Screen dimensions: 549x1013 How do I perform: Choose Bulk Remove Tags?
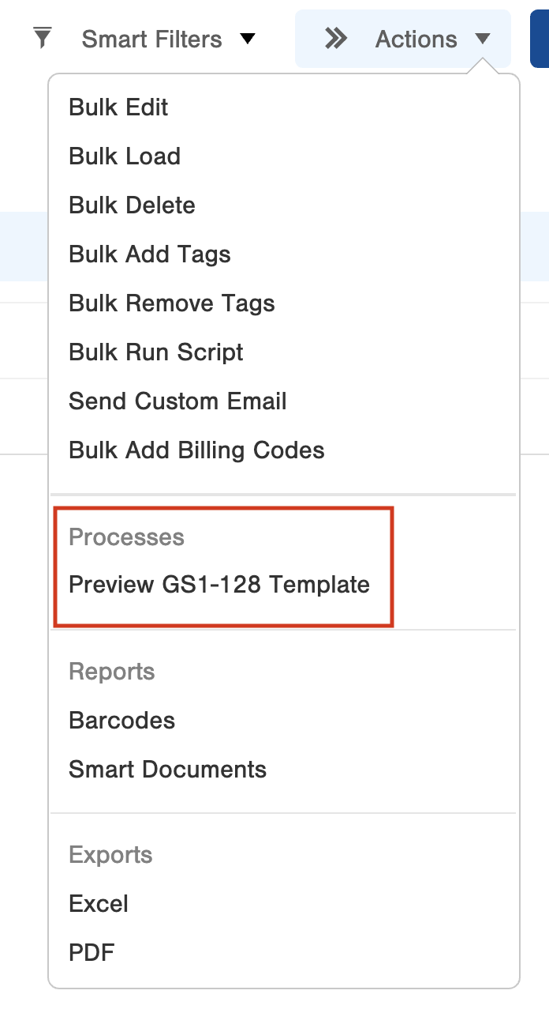point(171,303)
